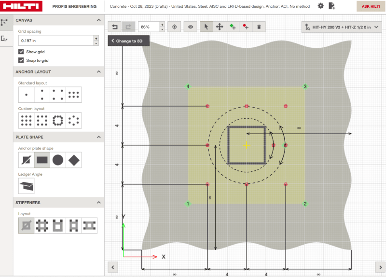Screen dimensions: 386x277
Task: Select the U-shaped stiffener layout icon
Action: click(x=58, y=225)
